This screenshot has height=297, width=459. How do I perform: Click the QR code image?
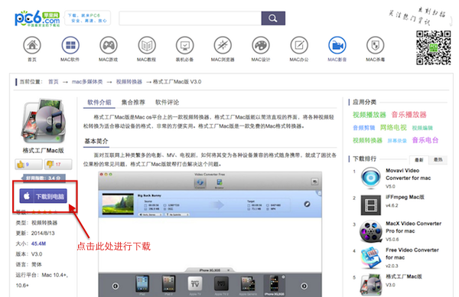point(434,47)
